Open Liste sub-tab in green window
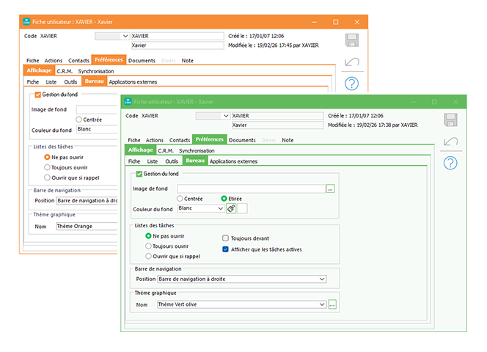Viewport: 487px width, 352px height. click(x=153, y=161)
